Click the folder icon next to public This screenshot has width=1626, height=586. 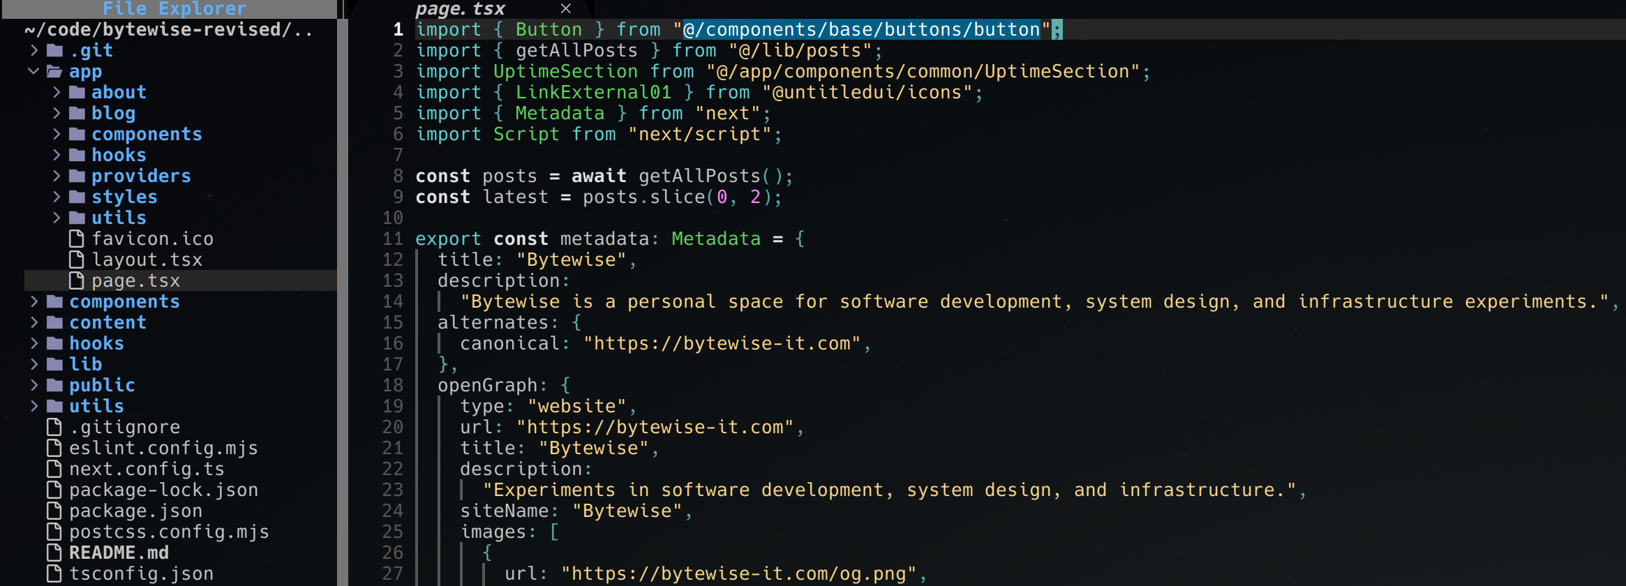[x=54, y=385]
